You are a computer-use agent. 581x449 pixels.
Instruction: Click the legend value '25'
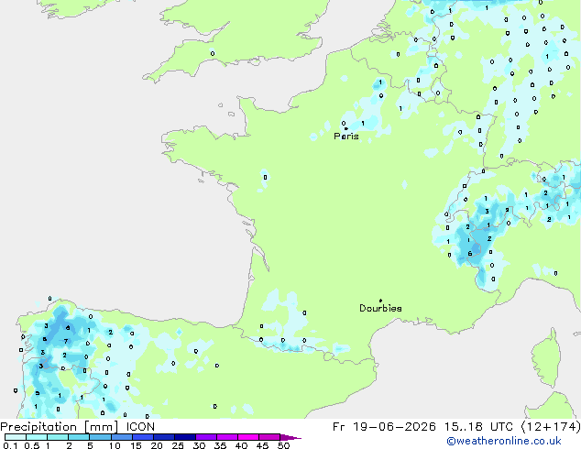178,445
